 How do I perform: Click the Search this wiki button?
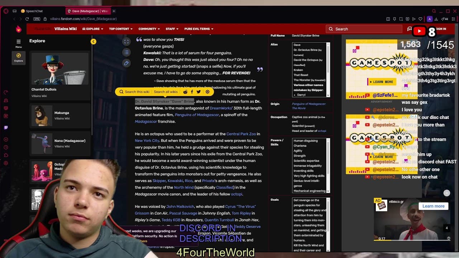click(x=134, y=92)
